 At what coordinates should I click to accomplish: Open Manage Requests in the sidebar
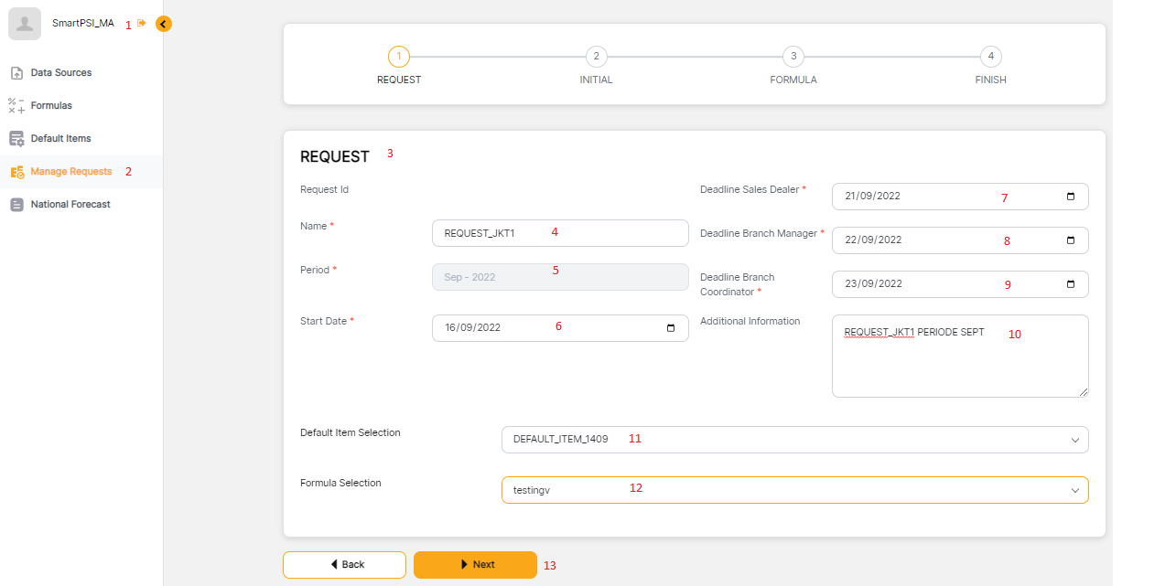(x=70, y=172)
